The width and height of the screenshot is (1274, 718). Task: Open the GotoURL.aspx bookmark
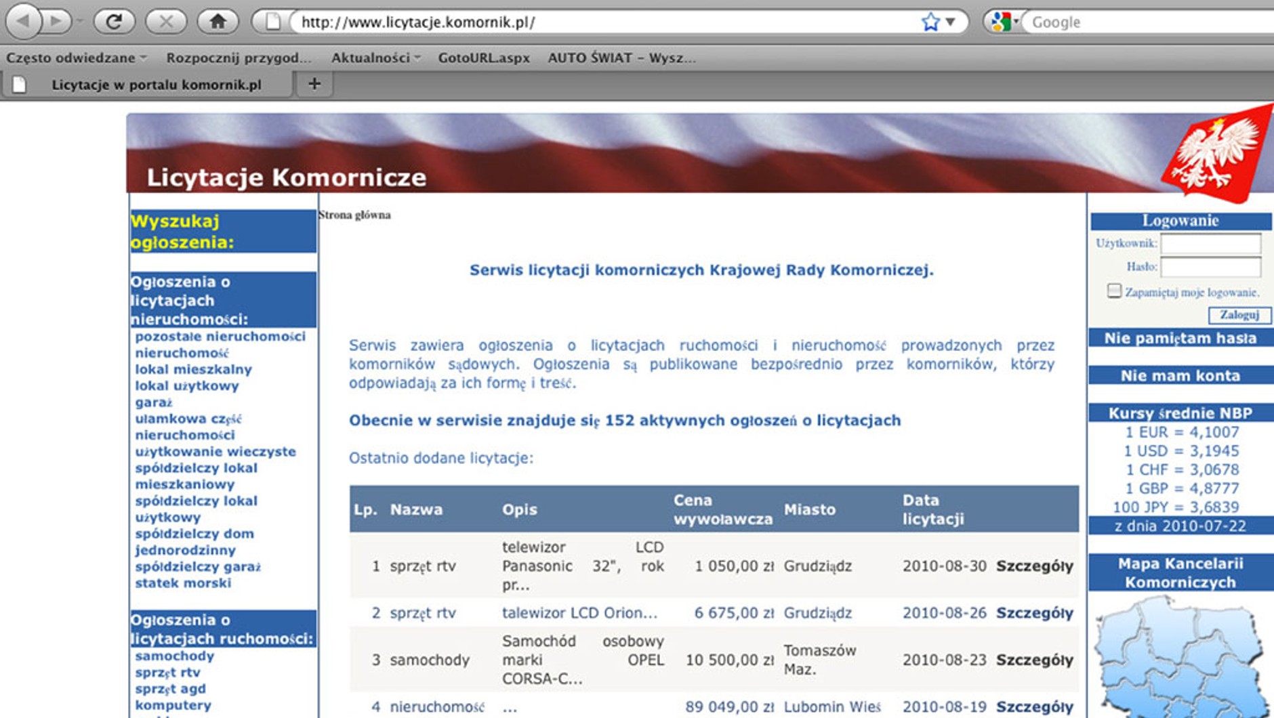click(x=484, y=58)
